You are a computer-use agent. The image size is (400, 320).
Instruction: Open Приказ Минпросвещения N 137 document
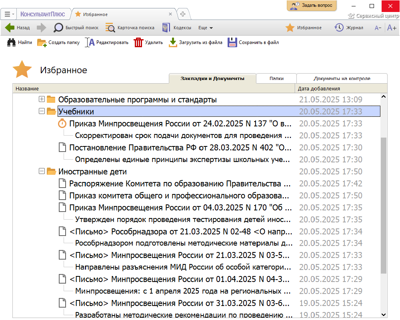point(180,124)
